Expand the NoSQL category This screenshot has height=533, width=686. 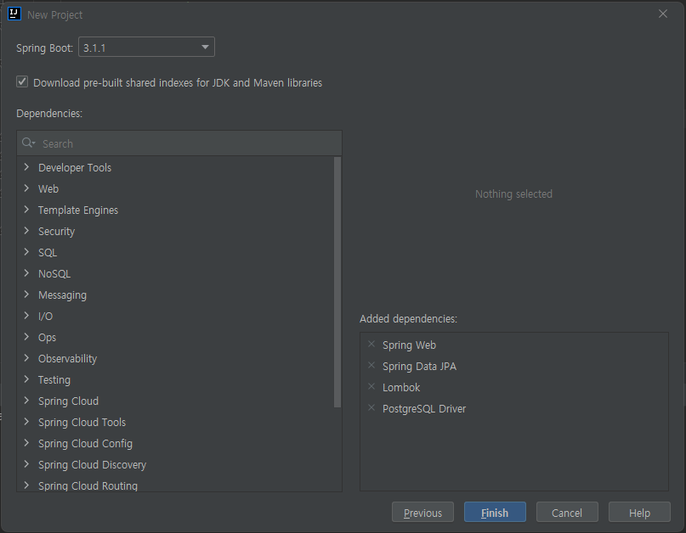(x=26, y=273)
